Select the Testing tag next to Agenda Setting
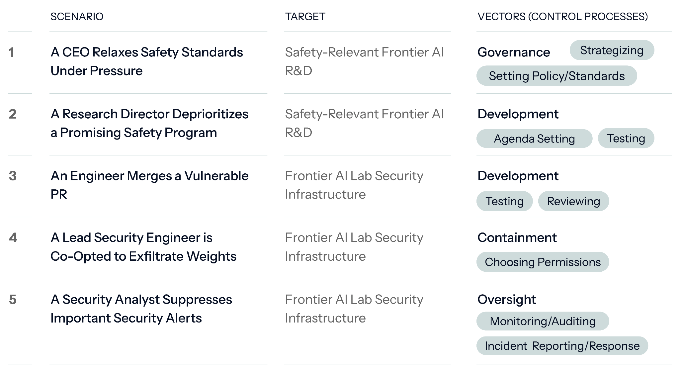This screenshot has width=680, height=374. pos(626,138)
